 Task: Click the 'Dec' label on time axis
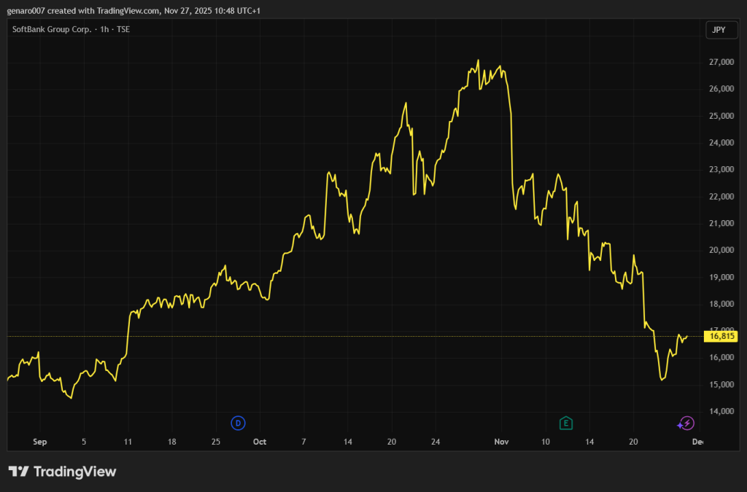pyautogui.click(x=697, y=442)
